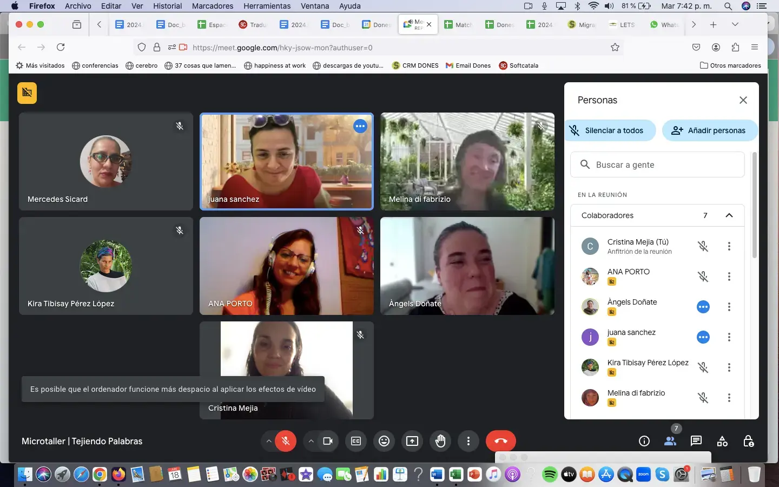Expand audio settings arrow beside microphone
This screenshot has height=487, width=779.
[x=268, y=441]
